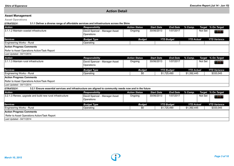
Task: Select action 3.1.1.2 Maintain coastal infrastructure
Action: tap(25, 31)
